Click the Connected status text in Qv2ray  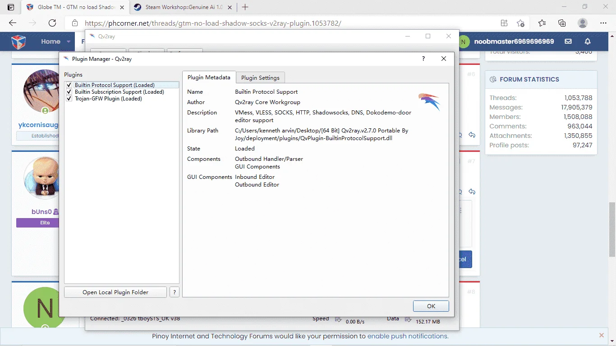click(135, 319)
